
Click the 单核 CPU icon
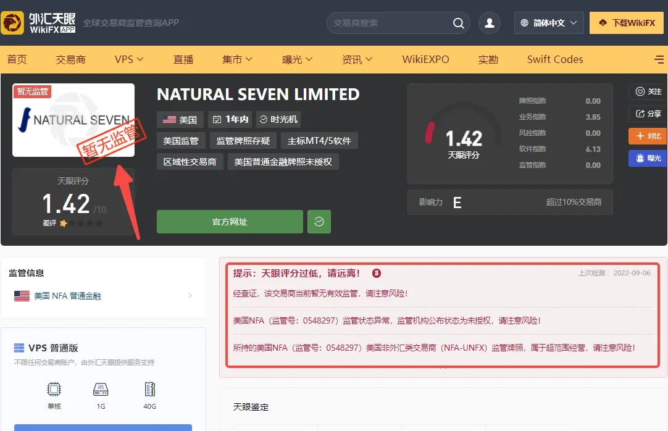tap(54, 389)
